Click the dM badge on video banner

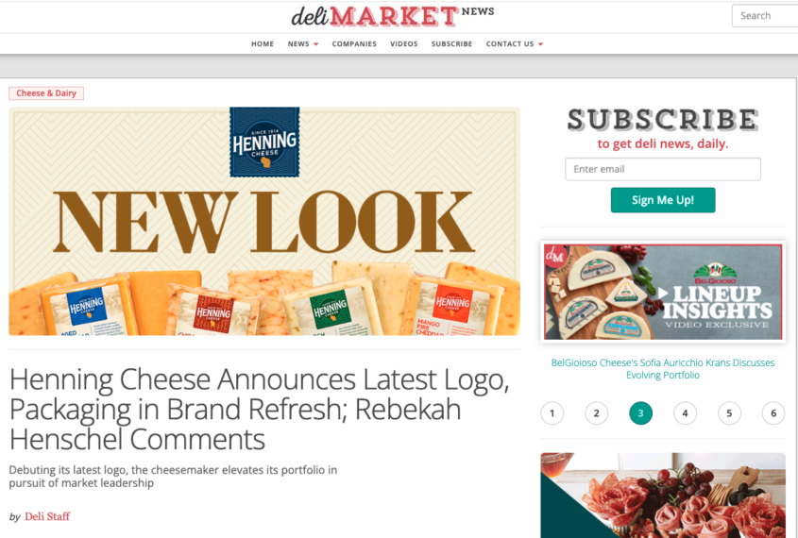(555, 256)
